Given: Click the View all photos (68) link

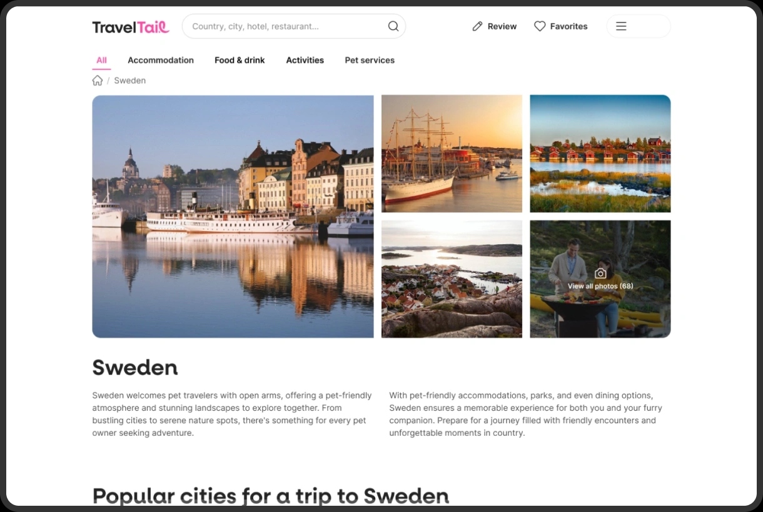Looking at the screenshot, I should pos(600,287).
